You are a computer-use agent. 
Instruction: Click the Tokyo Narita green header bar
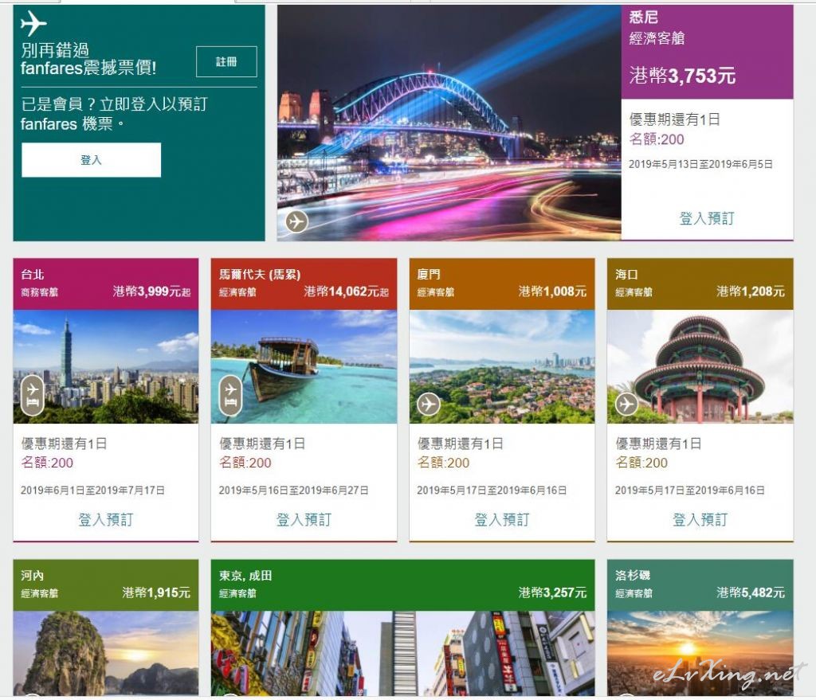click(402, 585)
